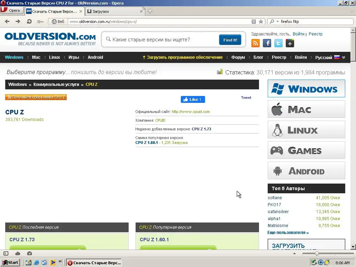Click the CPUID company link
The width and height of the screenshot is (356, 267).
pyautogui.click(x=160, y=120)
